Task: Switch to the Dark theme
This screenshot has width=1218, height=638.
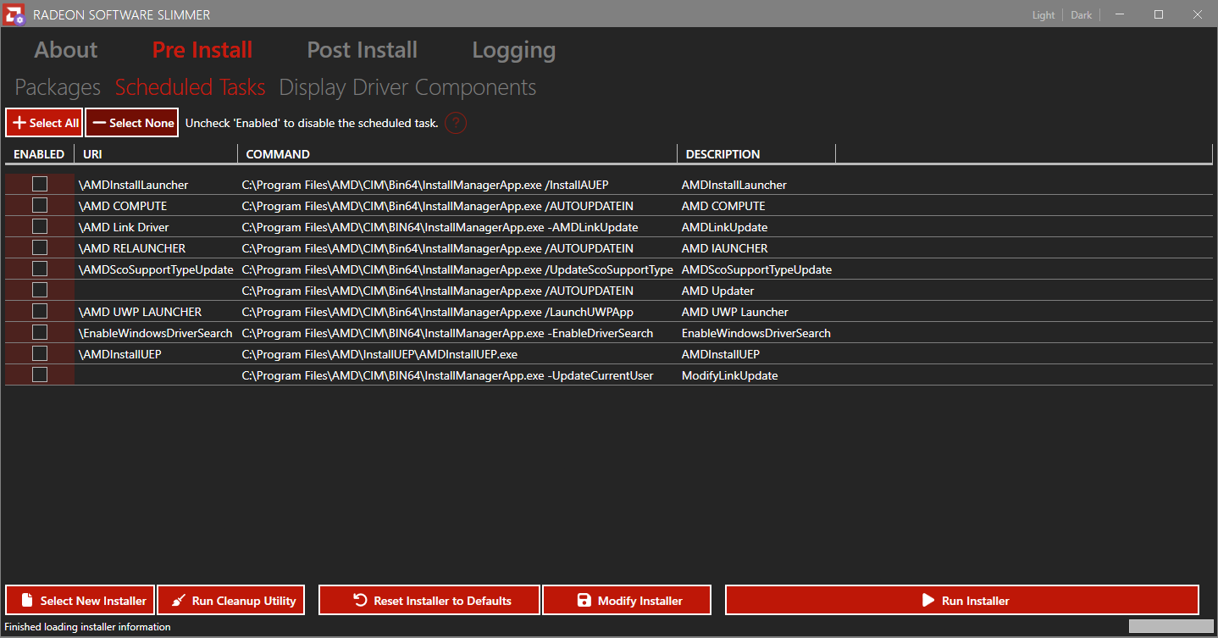Action: click(x=1082, y=15)
